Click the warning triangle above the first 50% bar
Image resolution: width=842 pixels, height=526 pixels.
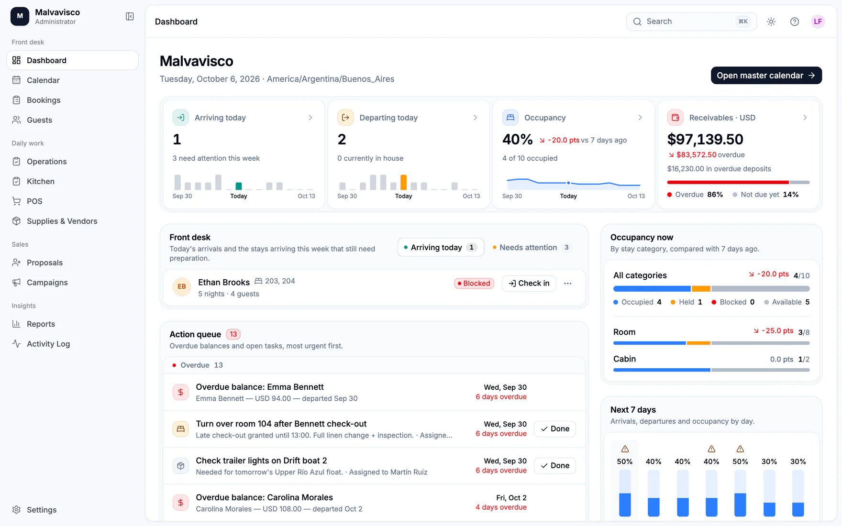(x=625, y=449)
